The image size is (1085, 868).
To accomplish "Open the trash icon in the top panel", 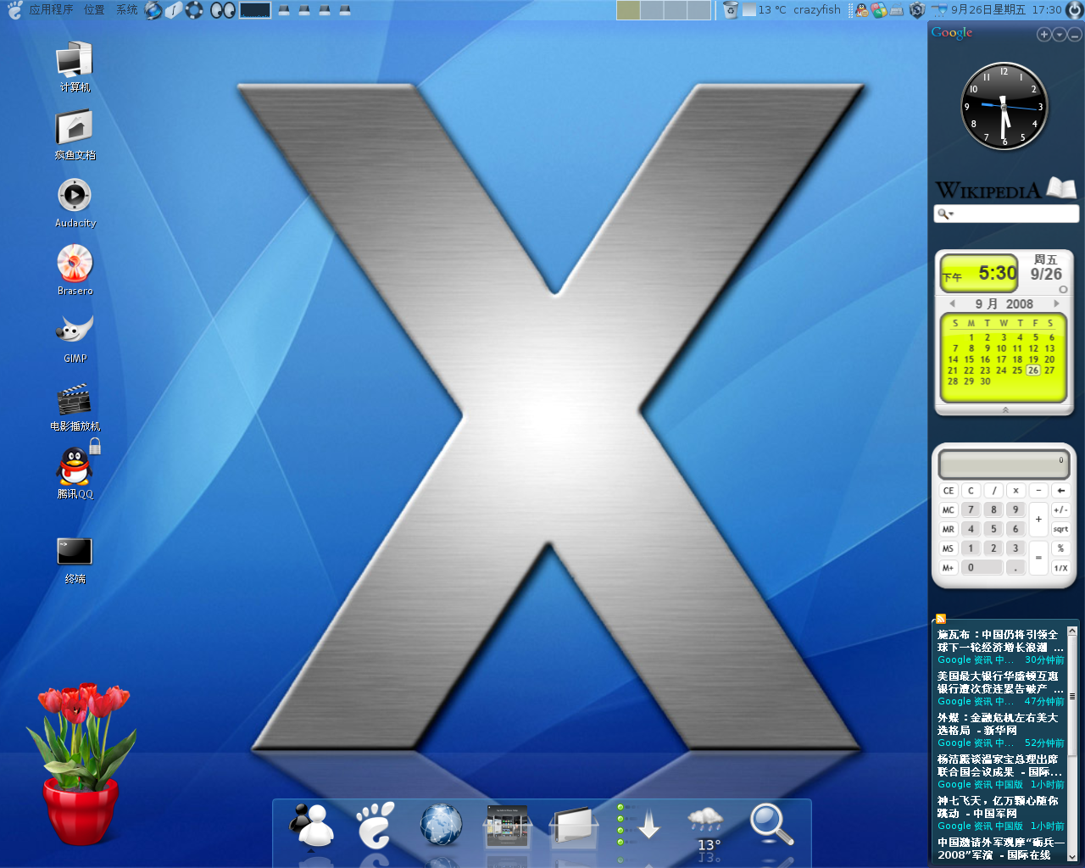I will pos(731,10).
